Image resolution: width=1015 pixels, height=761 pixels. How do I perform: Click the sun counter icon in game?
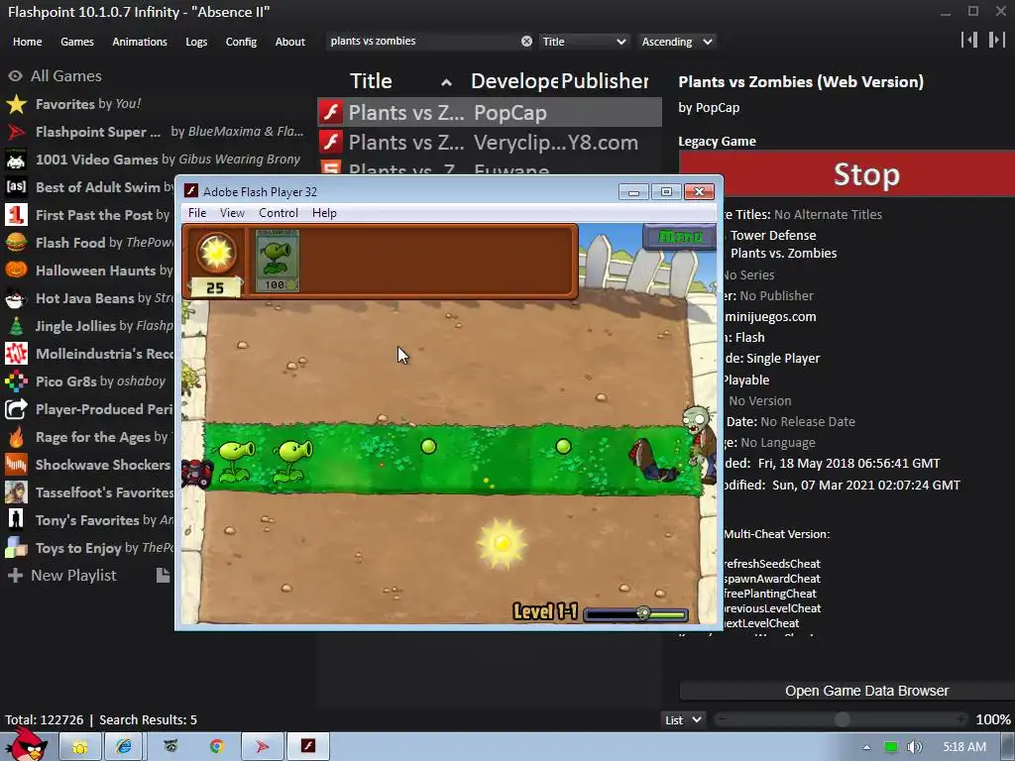click(x=215, y=252)
